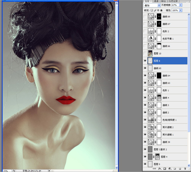
Task: Hide the 图层 3 副本 2 layer
Action: click(x=145, y=149)
